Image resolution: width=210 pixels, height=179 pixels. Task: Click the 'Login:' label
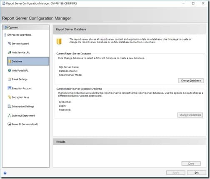click(x=62, y=106)
